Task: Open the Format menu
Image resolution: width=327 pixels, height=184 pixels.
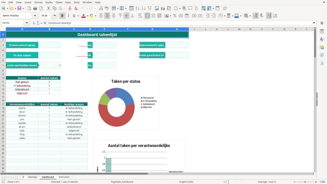Action: click(x=38, y=2)
